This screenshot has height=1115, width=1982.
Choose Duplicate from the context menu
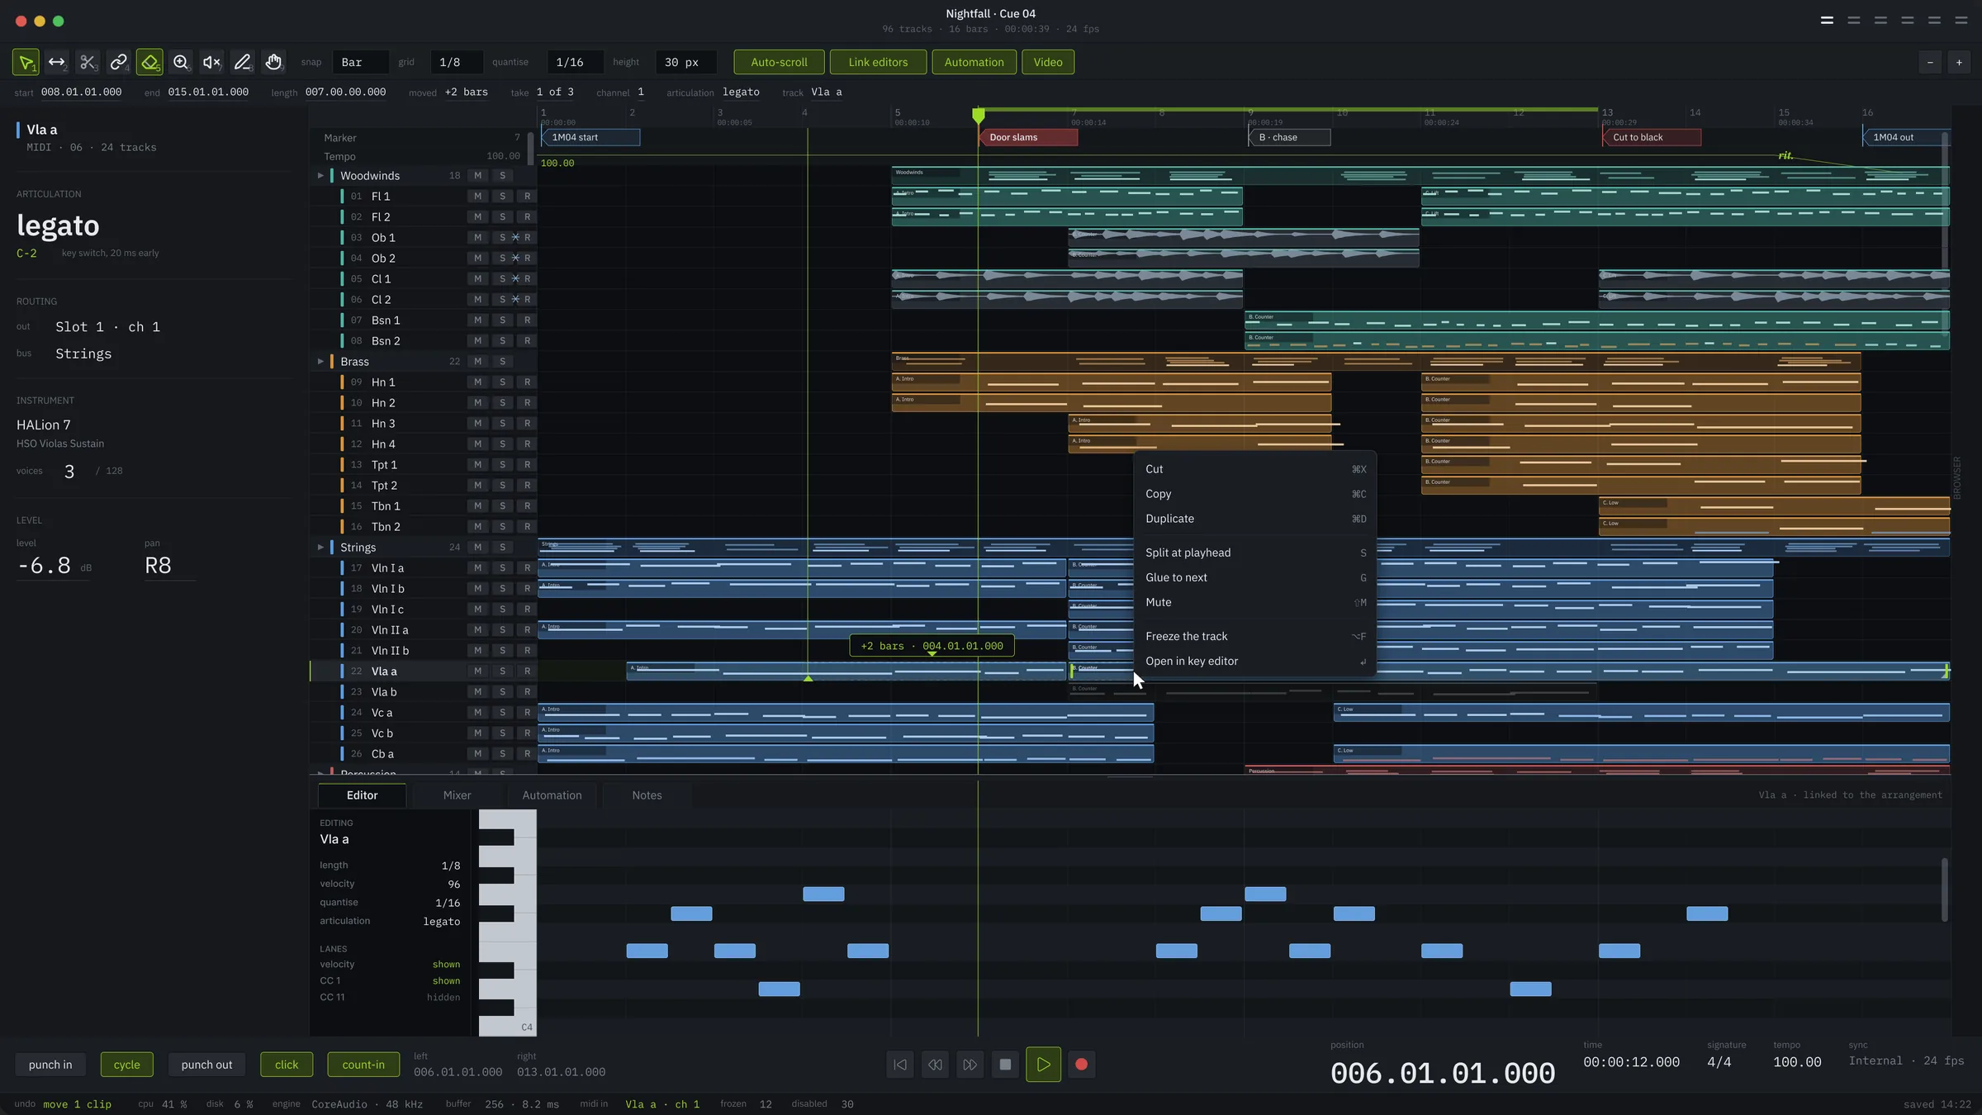pos(1254,519)
